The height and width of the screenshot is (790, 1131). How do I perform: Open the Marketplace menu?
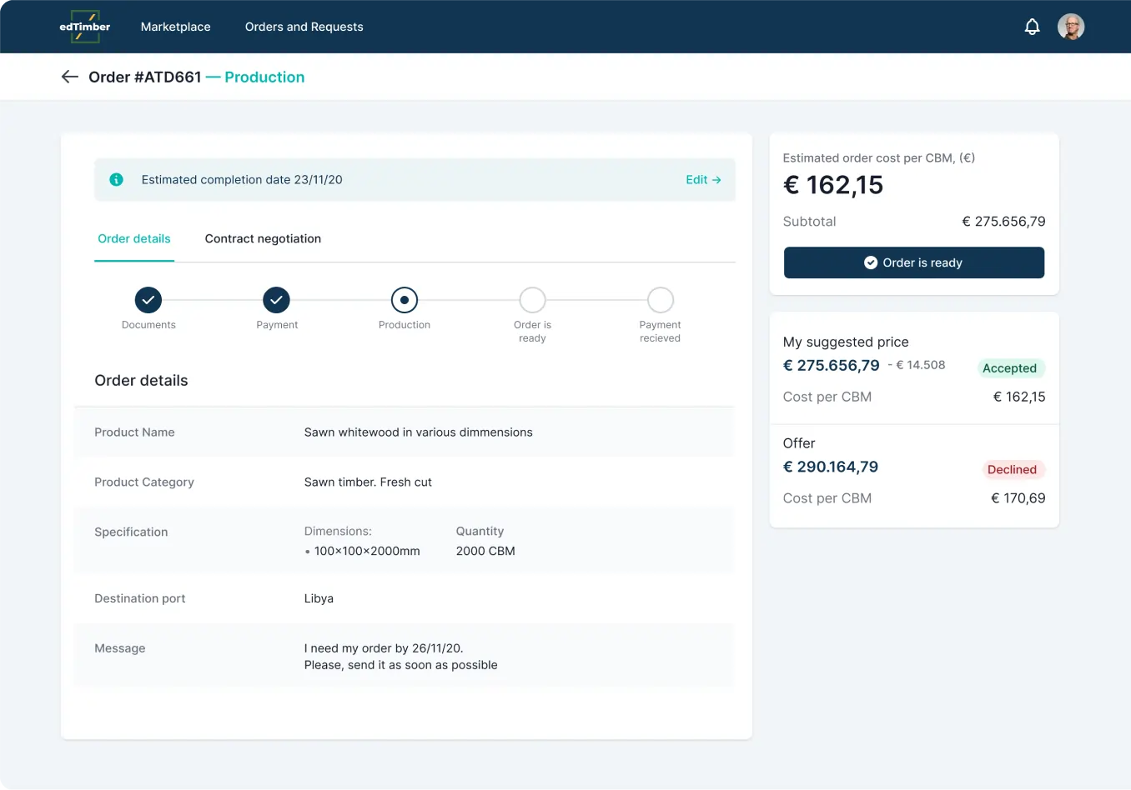175,27
